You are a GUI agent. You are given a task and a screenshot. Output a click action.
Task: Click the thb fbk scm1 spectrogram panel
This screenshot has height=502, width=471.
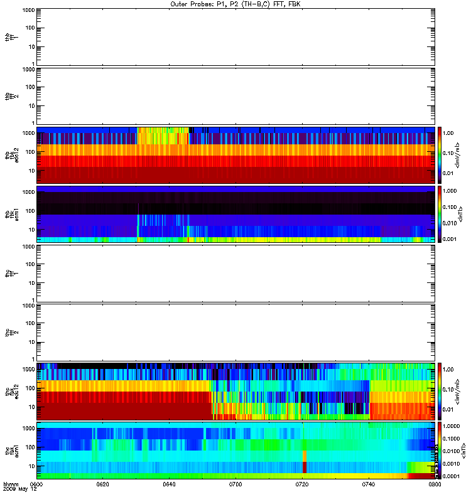[235, 214]
